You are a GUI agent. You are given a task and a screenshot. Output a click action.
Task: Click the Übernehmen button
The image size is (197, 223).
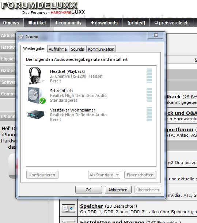[x=148, y=190]
